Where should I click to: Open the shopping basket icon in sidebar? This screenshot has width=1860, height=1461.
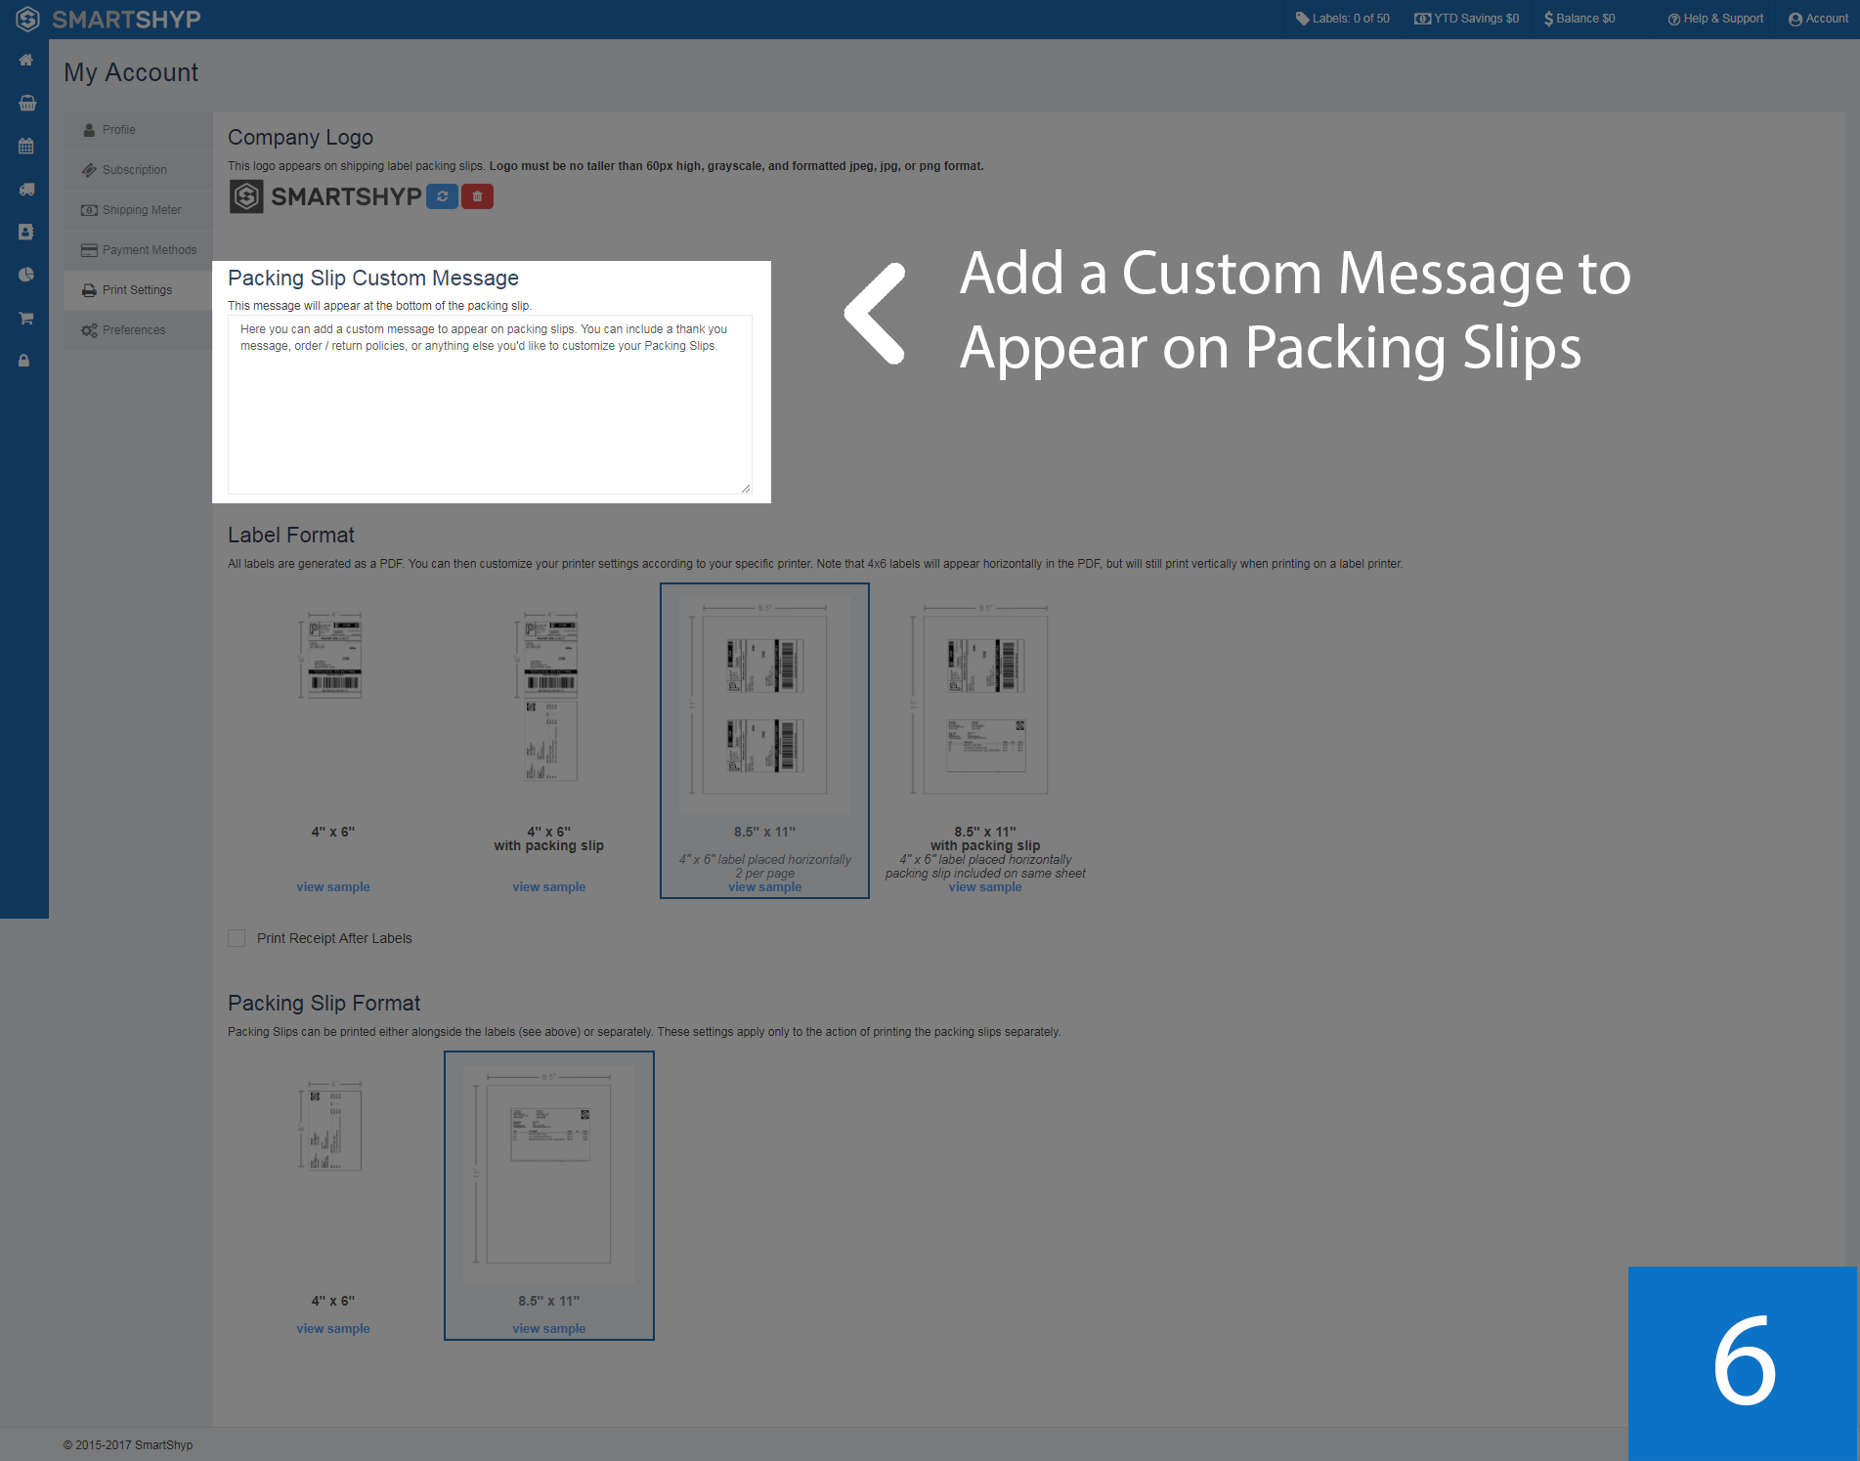pos(26,104)
